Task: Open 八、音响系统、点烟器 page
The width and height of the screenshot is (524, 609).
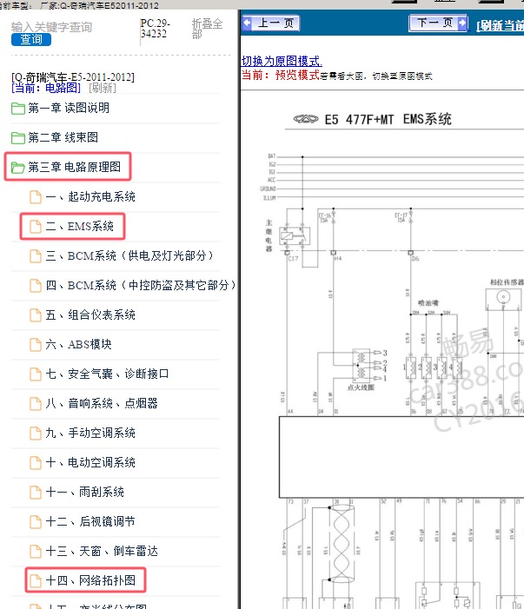Action: coord(102,403)
